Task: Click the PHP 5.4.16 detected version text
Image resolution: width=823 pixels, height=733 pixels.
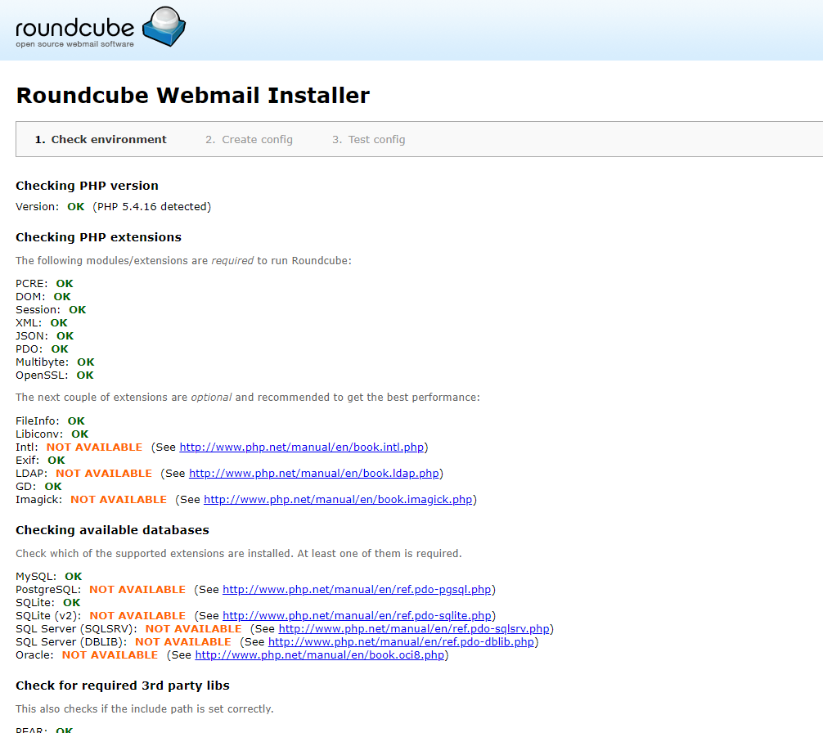Action: click(151, 207)
